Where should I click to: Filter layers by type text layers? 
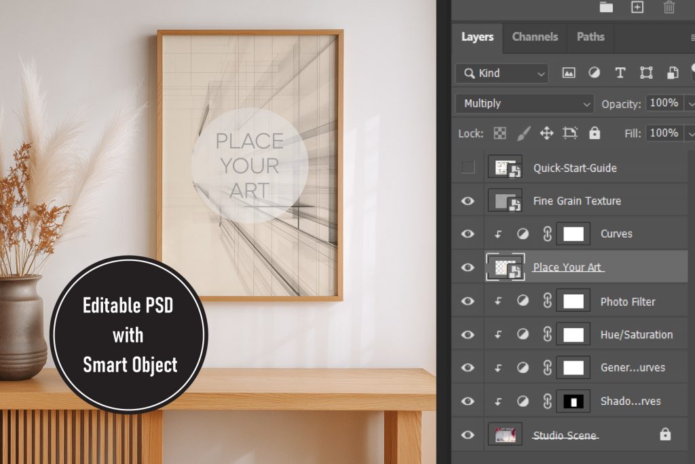[620, 73]
